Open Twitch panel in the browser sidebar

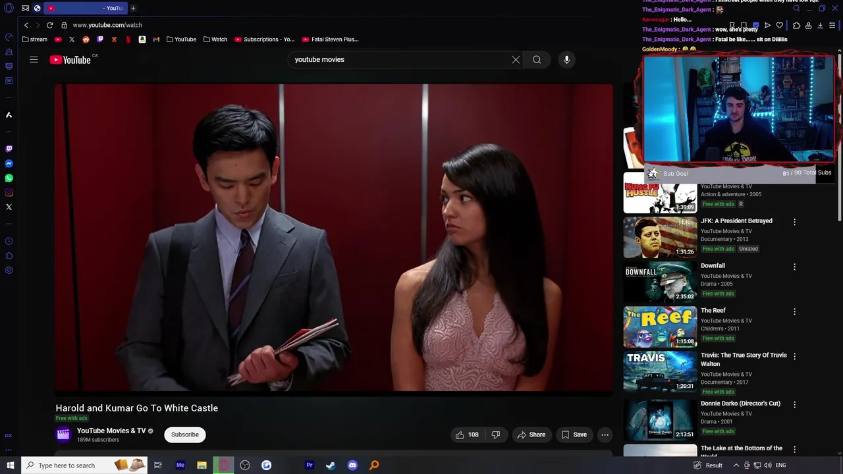9,149
